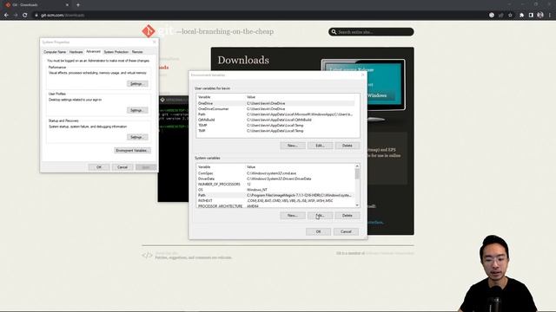Open the Chrome three-dot menu
556x312 pixels.
tap(550, 16)
